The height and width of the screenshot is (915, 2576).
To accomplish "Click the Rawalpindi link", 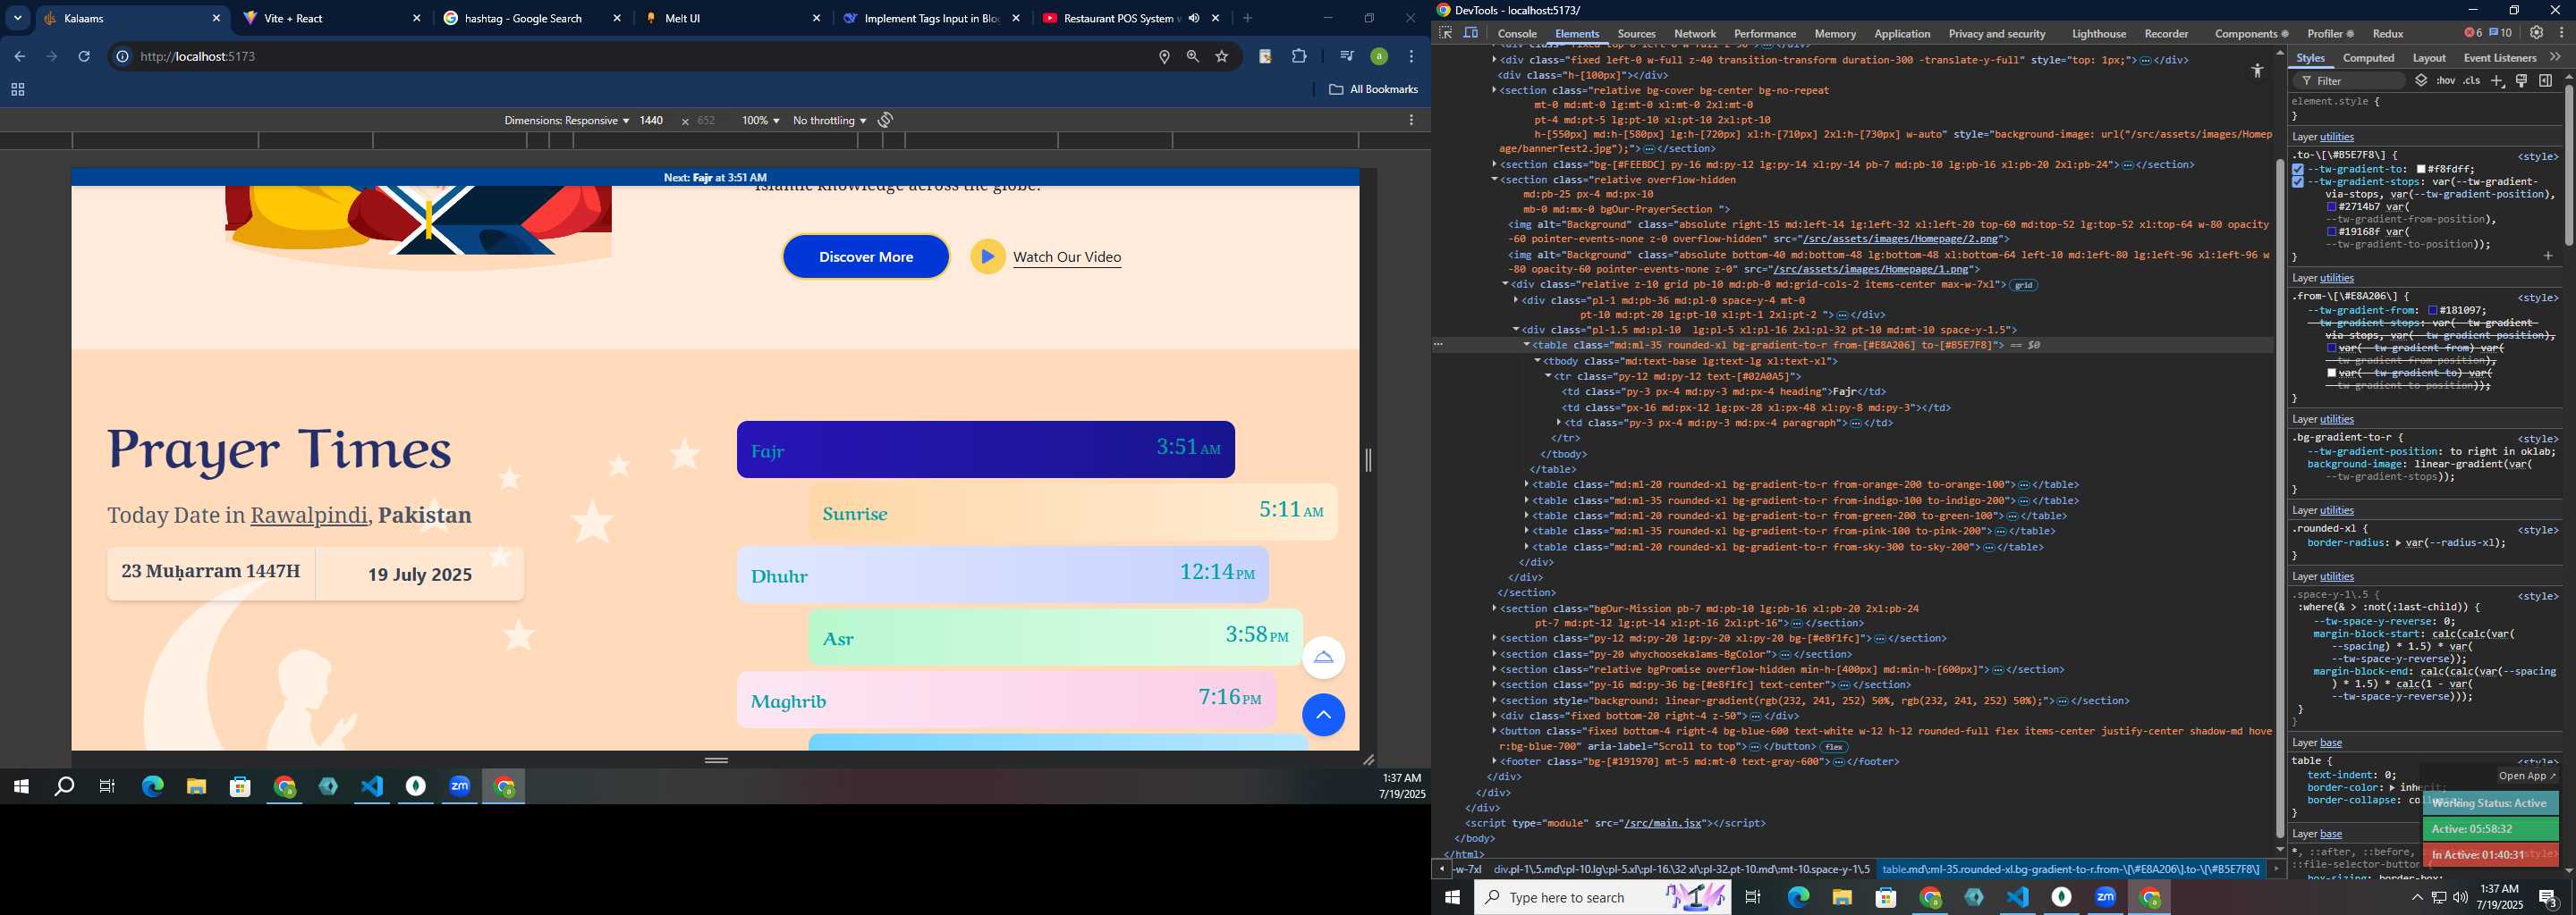I will coord(309,516).
